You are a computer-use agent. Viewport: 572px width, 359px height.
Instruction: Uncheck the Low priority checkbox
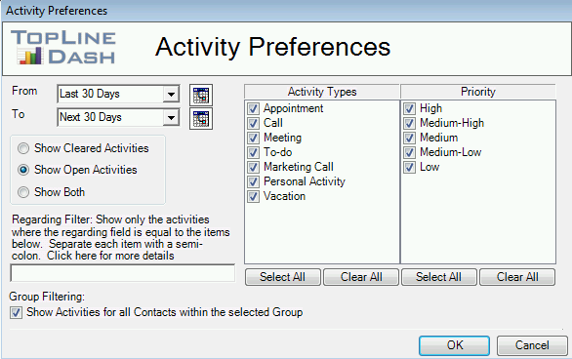pyautogui.click(x=409, y=167)
